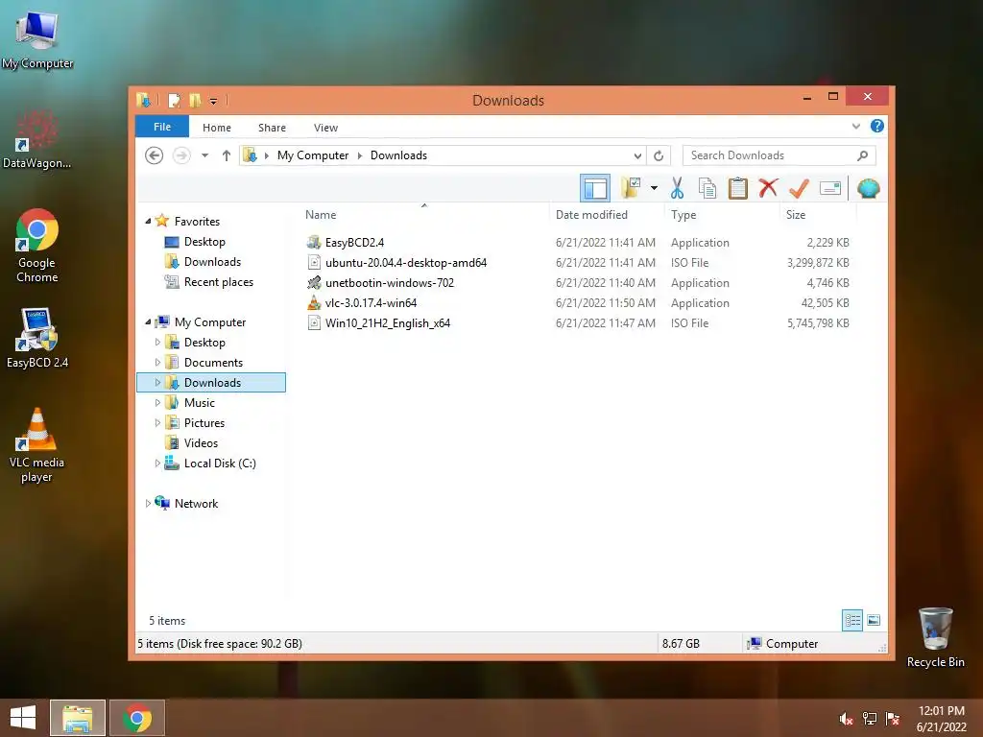Select the VLC media player desktop shortcut
This screenshot has height=737, width=983.
point(37,445)
